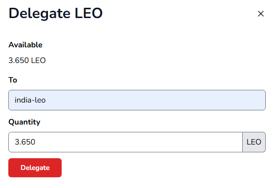This screenshot has height=188, width=276.
Task: Click the word LEO in the heading
Action: click(x=89, y=13)
